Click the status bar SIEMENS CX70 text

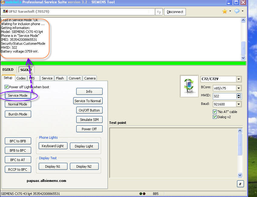tap(30, 194)
